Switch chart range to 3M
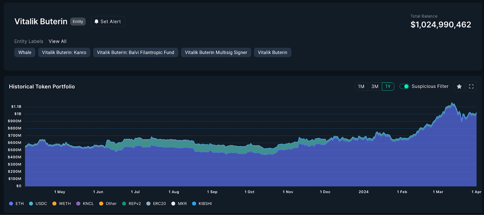Viewport: 484px width, 215px height. [x=375, y=86]
